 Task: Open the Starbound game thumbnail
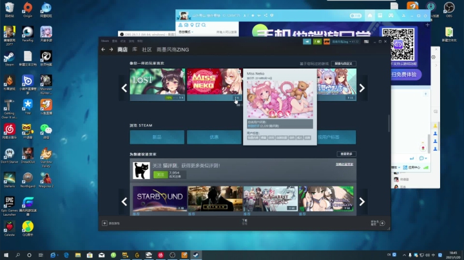[160, 198]
